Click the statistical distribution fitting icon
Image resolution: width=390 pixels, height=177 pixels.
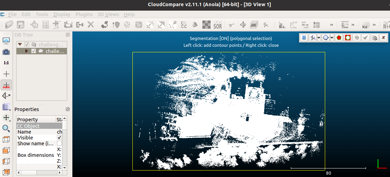294,25
